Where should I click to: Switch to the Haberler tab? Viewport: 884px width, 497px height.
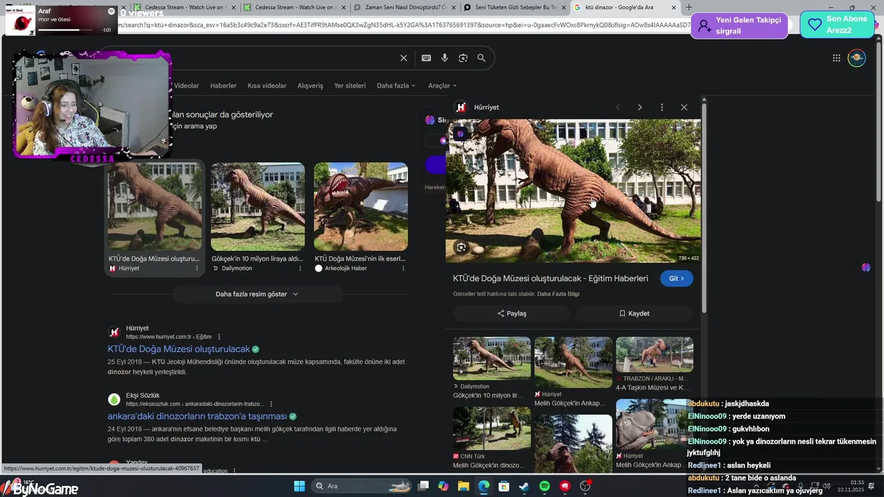coord(223,86)
